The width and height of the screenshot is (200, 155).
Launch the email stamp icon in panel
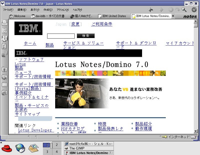pyautogui.click(x=33, y=148)
